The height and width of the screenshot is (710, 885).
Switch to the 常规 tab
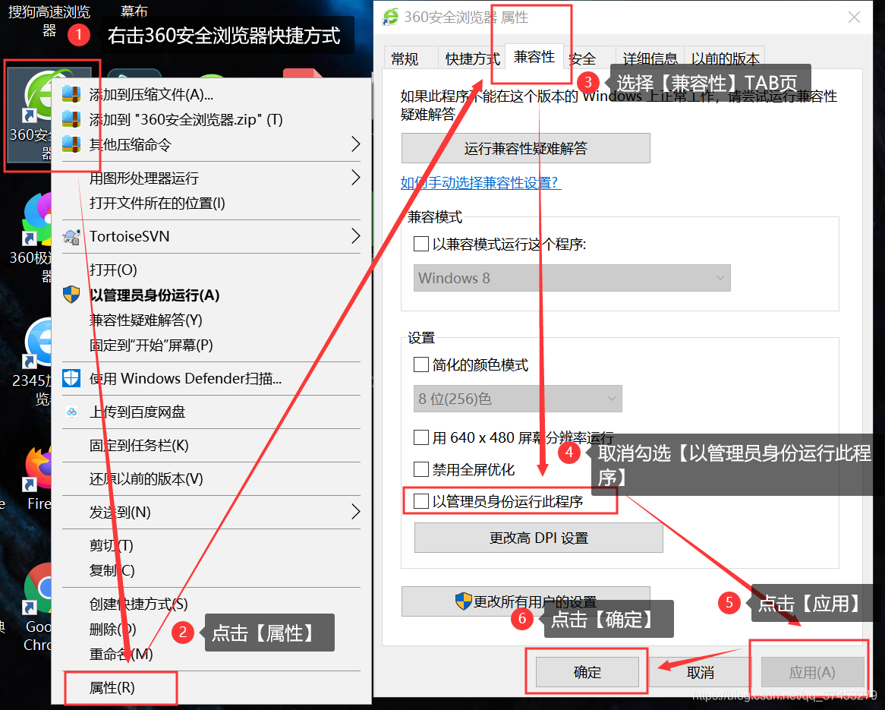tap(405, 58)
